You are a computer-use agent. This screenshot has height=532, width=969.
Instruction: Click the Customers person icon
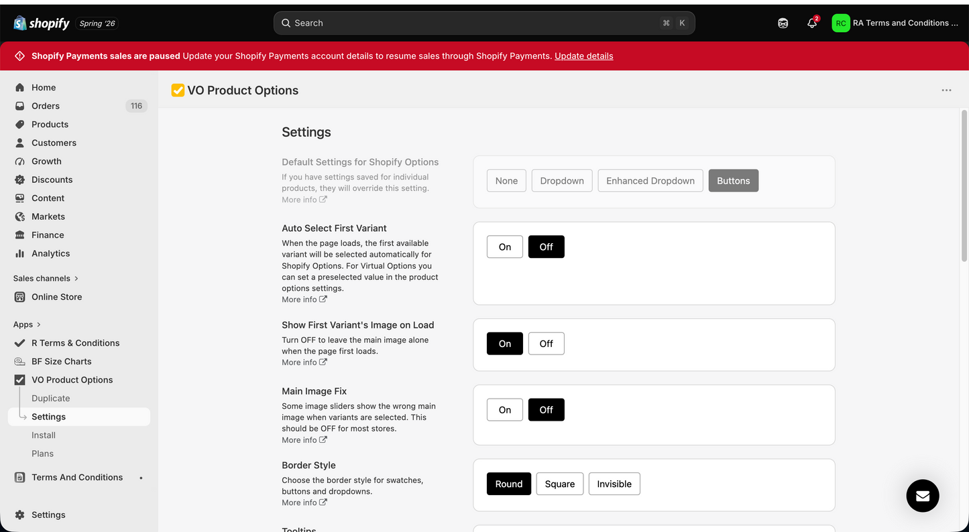(x=19, y=143)
